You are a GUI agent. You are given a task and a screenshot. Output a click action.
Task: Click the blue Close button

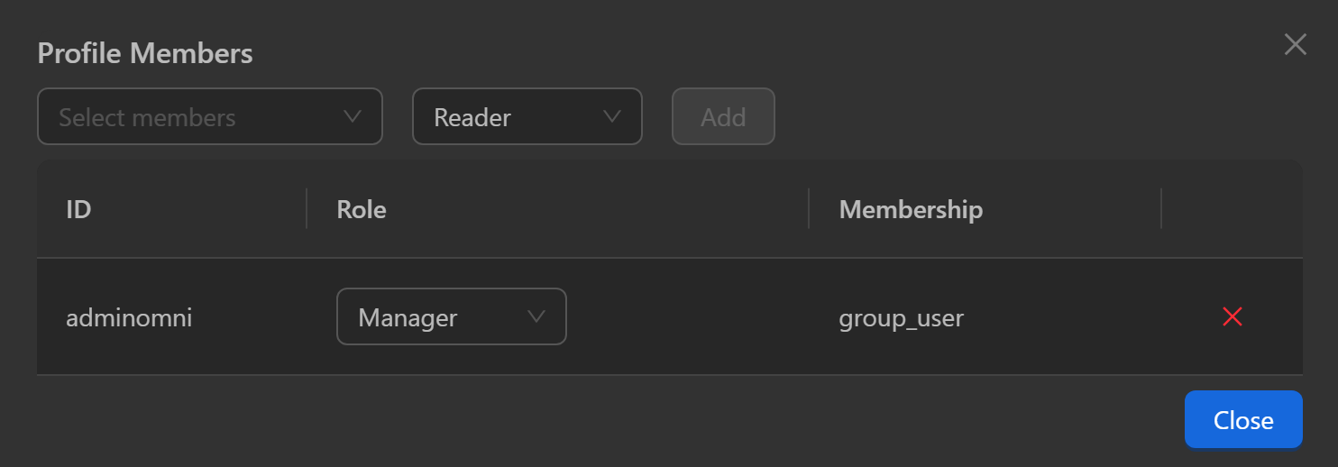[1242, 419]
